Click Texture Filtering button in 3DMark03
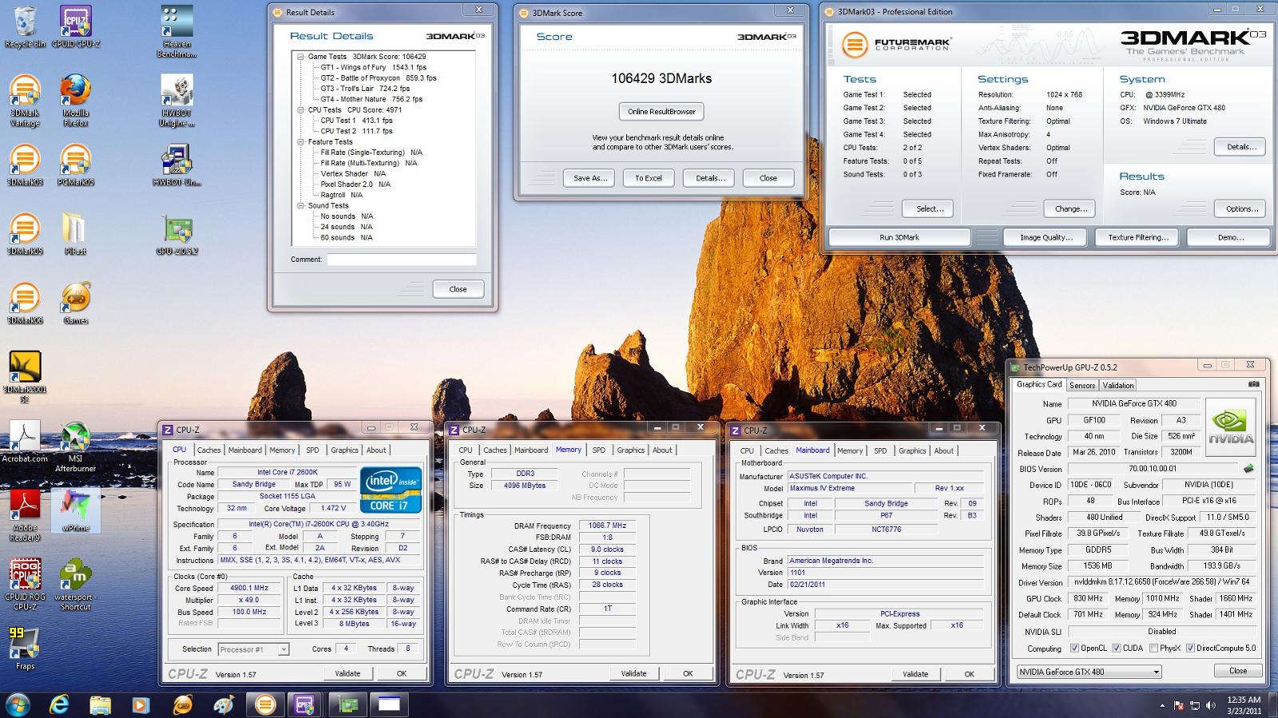The image size is (1278, 718). (1138, 237)
